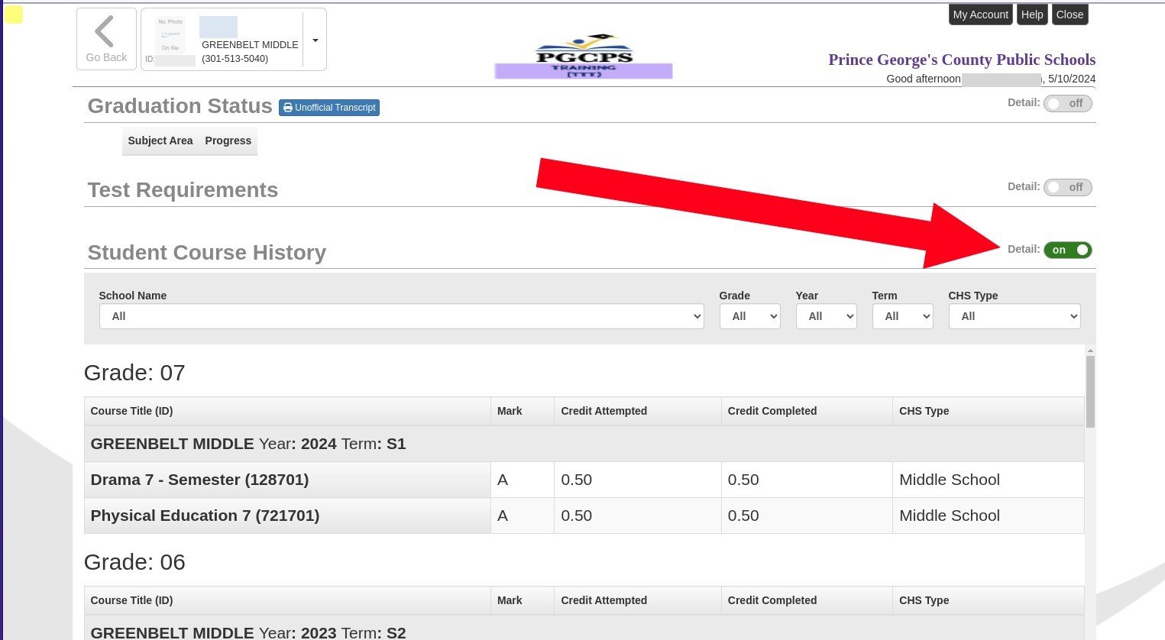Click the yellow square icon in corner

pyautogui.click(x=14, y=15)
